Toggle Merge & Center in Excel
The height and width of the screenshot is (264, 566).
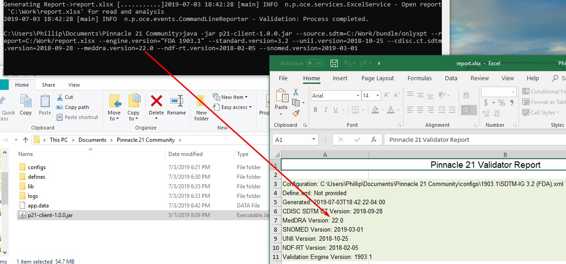coord(469,110)
